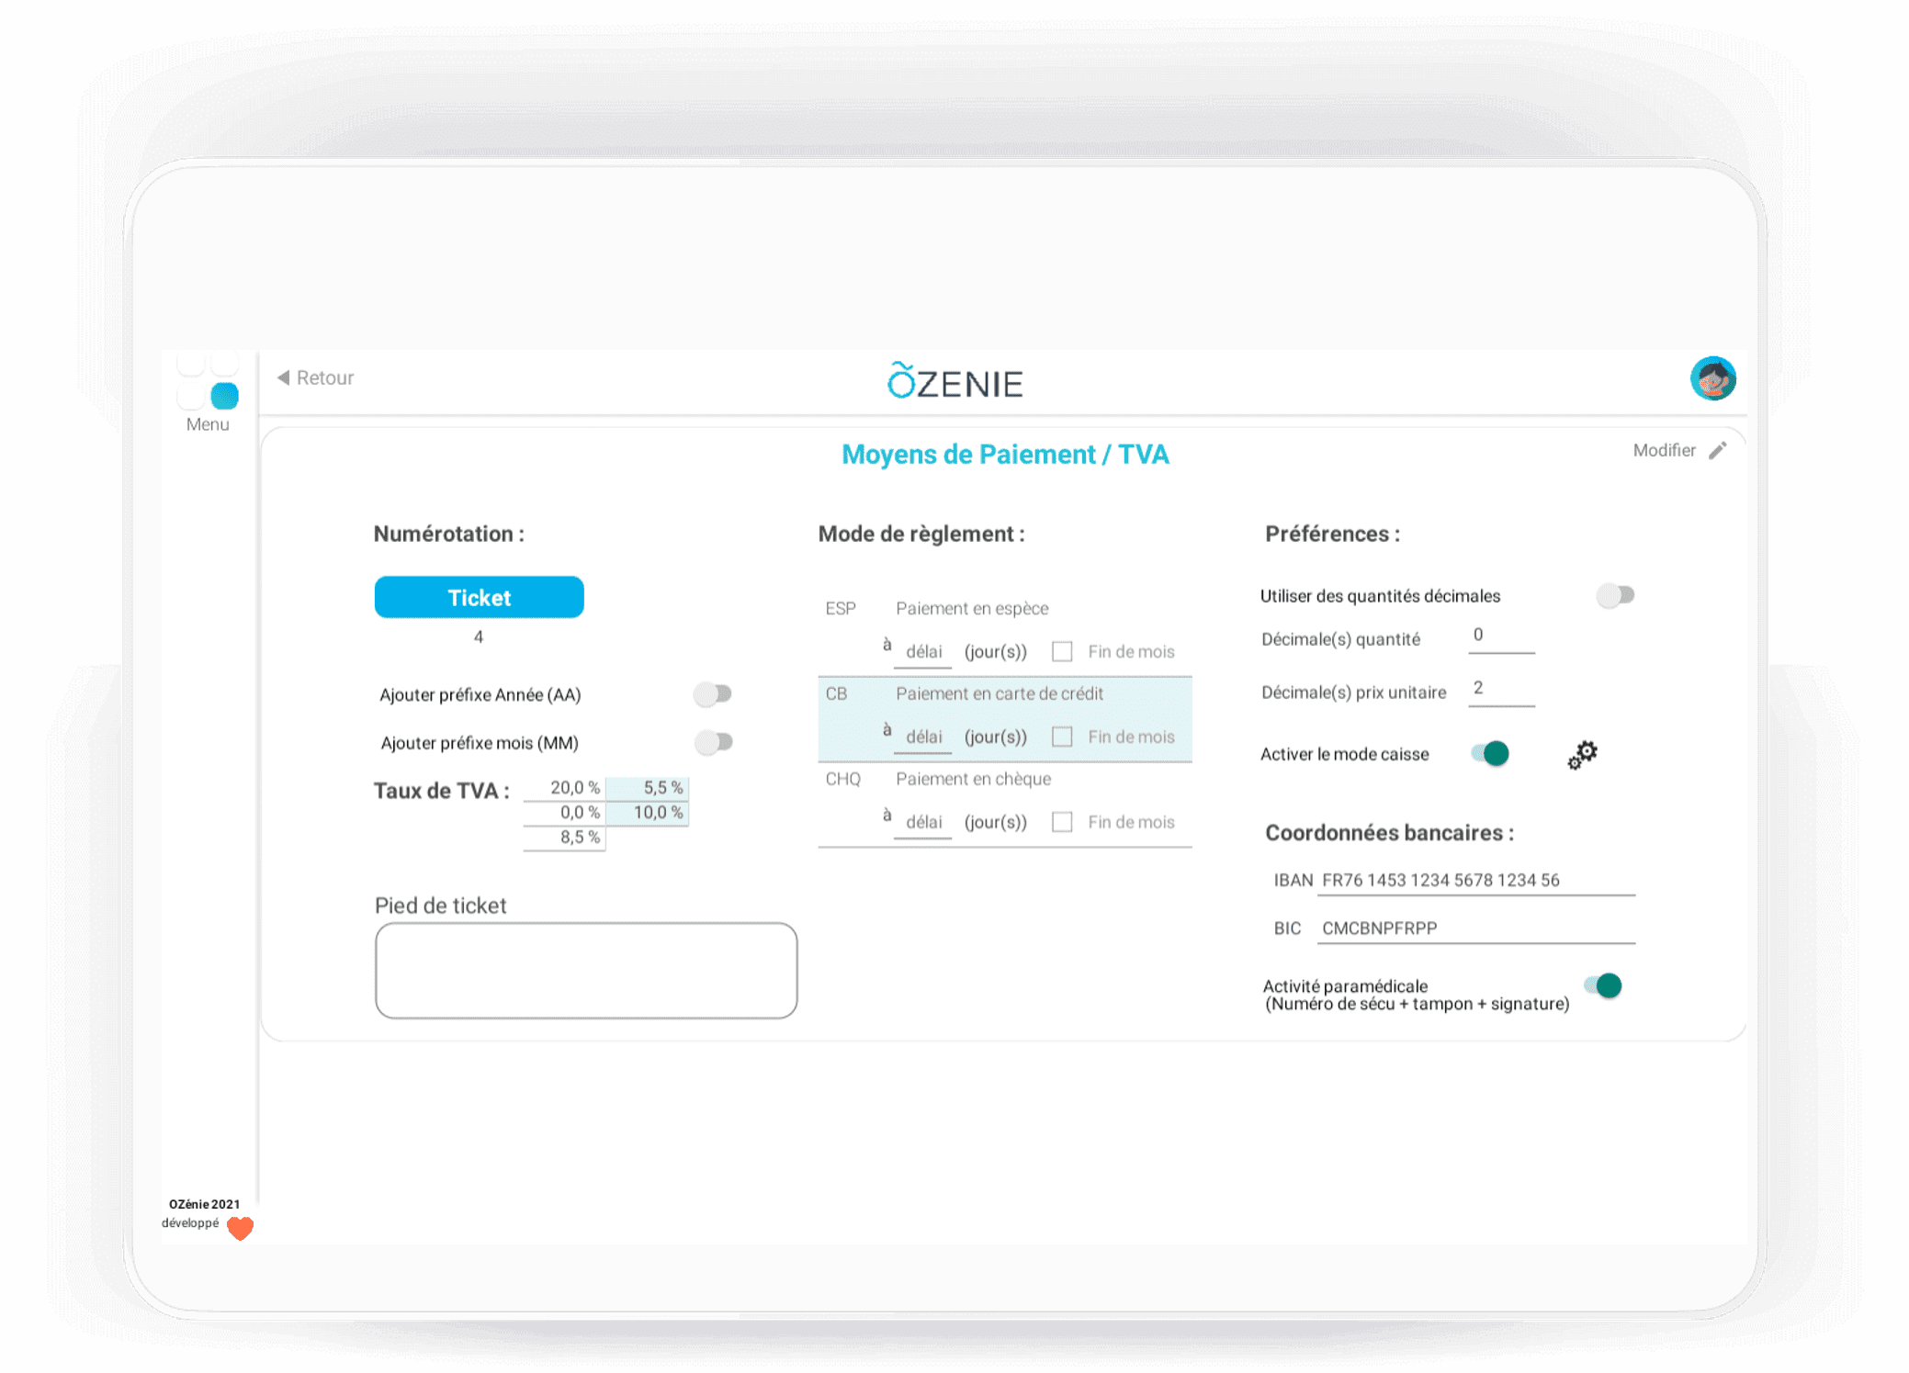Enable Utiliser des quantités décimales

[1615, 595]
